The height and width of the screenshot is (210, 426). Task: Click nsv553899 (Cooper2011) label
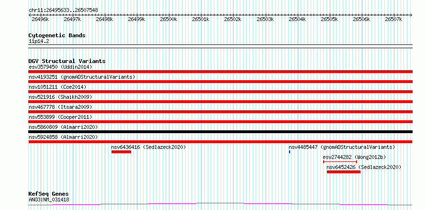tap(60, 117)
